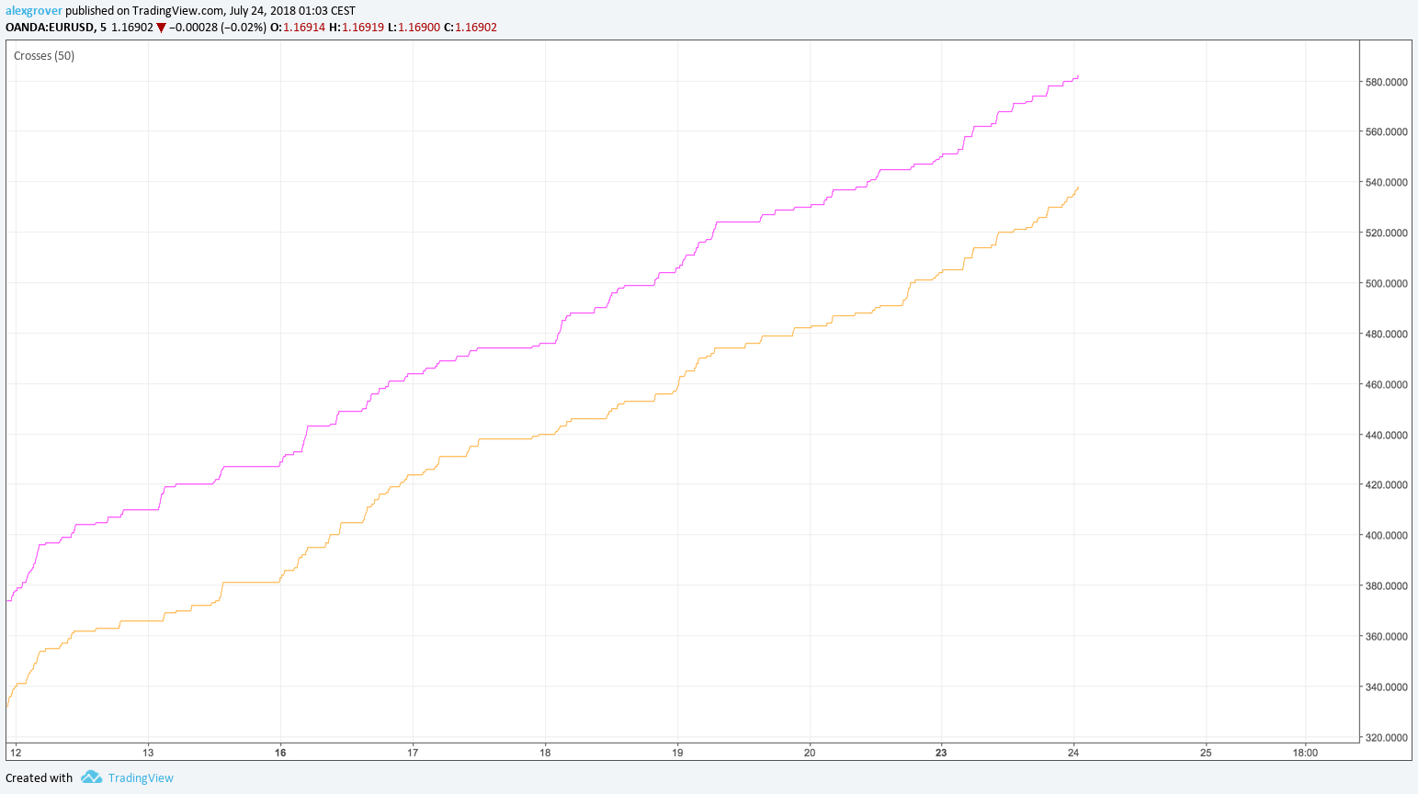Click the OANDA:EURUSD symbol text

point(50,28)
